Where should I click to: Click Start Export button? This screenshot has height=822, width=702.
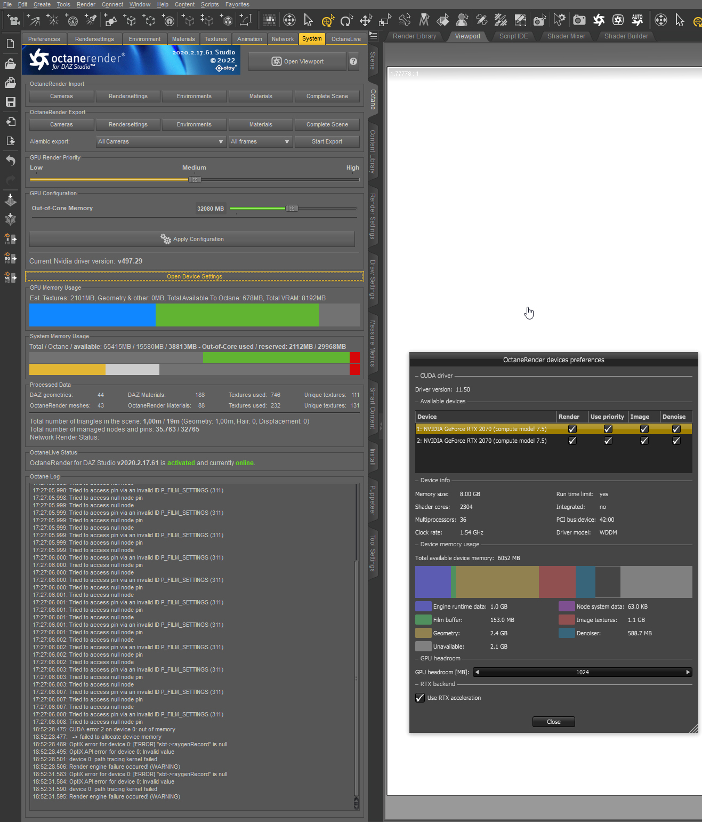327,141
